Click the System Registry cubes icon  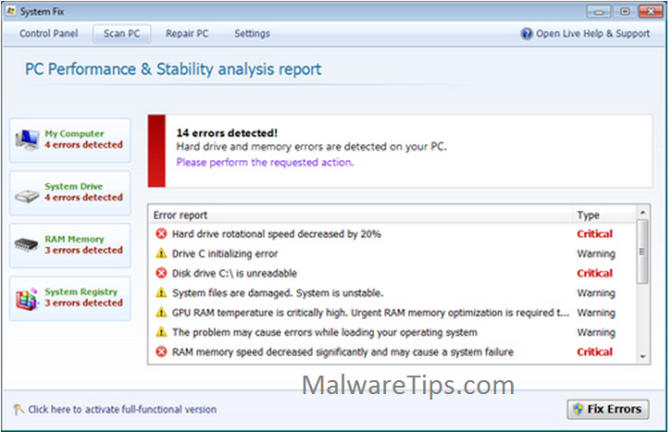click(x=28, y=298)
